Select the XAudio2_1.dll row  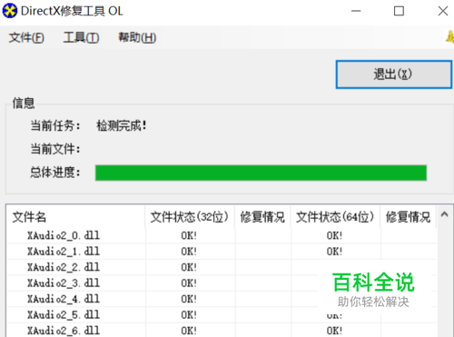coord(222,252)
